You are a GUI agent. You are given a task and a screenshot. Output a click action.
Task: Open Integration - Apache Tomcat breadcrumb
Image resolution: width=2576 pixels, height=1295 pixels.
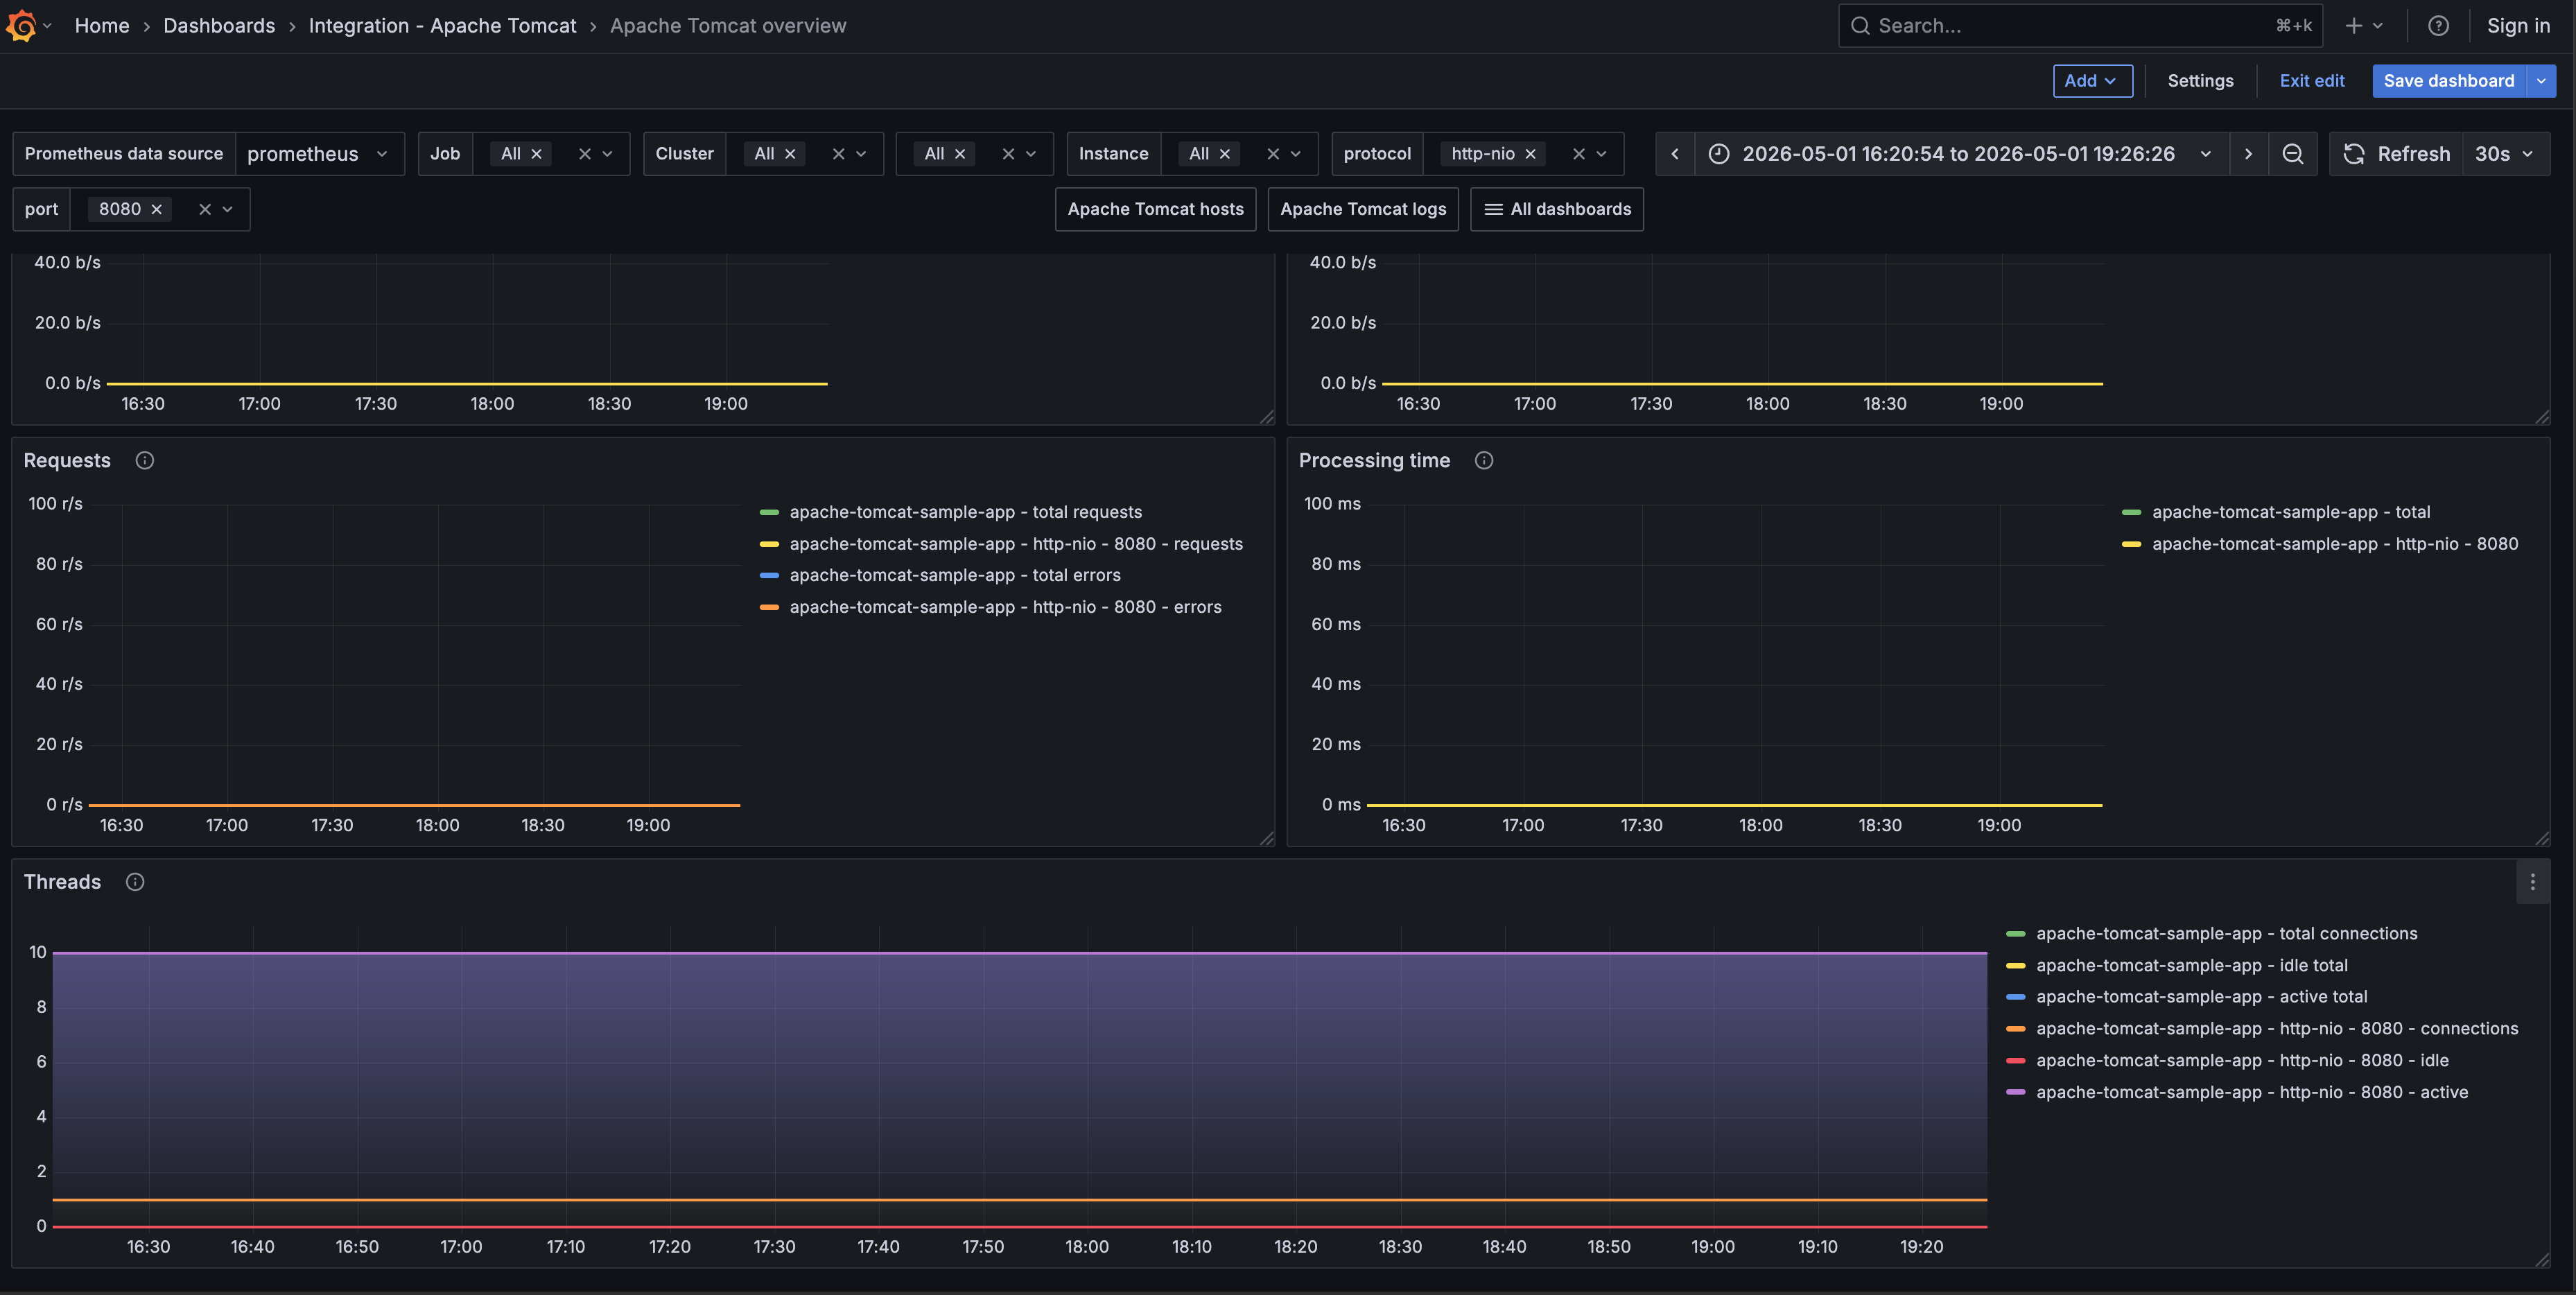coord(442,26)
